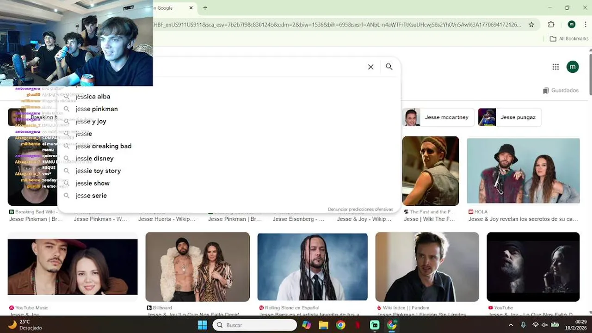Click the battery tray icon

pyautogui.click(x=555, y=325)
